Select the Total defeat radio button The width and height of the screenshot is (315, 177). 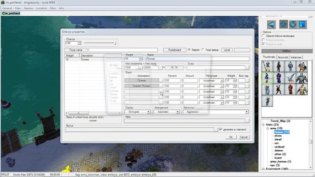click(x=203, y=50)
